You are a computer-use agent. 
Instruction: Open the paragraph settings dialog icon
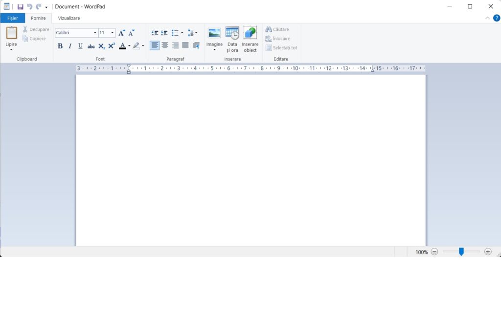[x=196, y=45]
